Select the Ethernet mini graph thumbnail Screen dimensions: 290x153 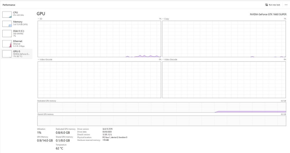click(x=7, y=44)
